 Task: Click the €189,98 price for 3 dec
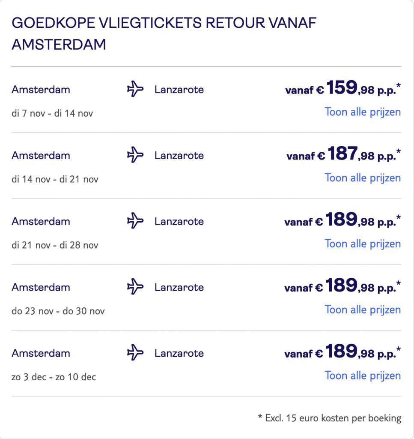pos(343,352)
